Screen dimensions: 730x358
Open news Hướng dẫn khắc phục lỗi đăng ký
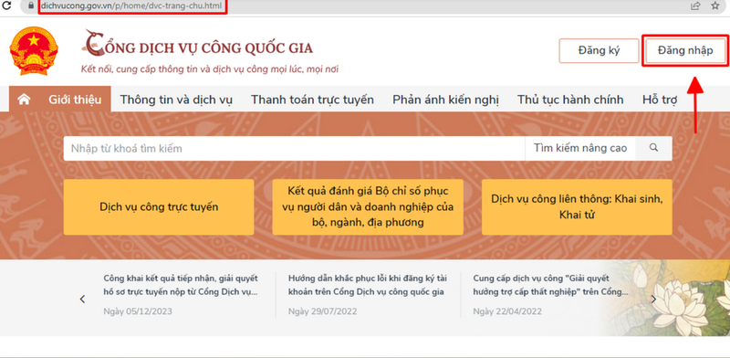[368, 285]
